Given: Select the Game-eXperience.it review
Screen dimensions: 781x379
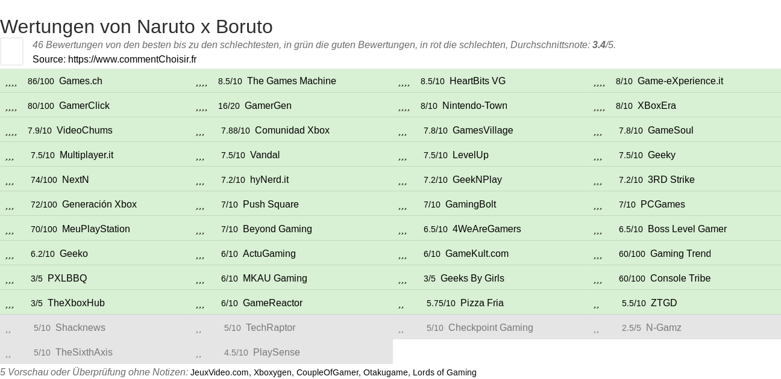Looking at the screenshot, I should pyautogui.click(x=680, y=81).
